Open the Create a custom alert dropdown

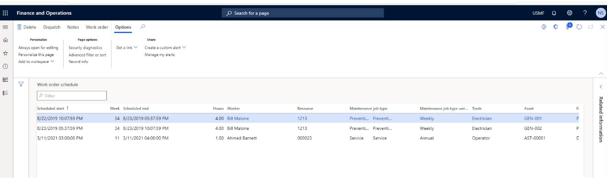coord(165,47)
